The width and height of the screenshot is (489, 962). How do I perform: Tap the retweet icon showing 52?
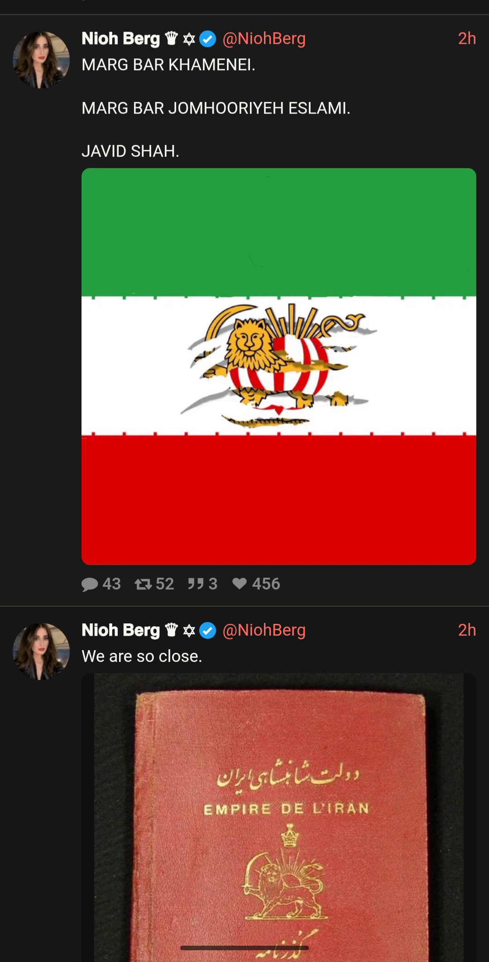point(143,584)
